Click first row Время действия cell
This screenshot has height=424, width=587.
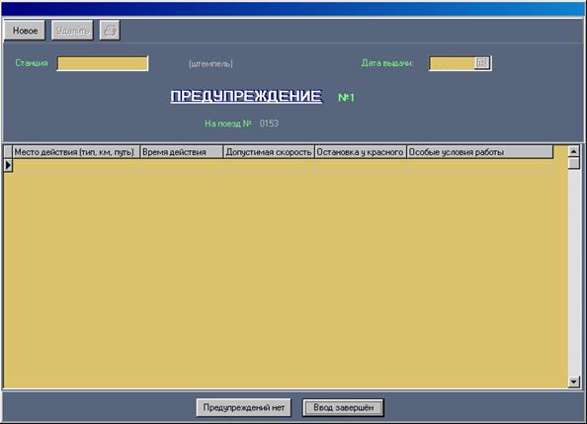(182, 166)
